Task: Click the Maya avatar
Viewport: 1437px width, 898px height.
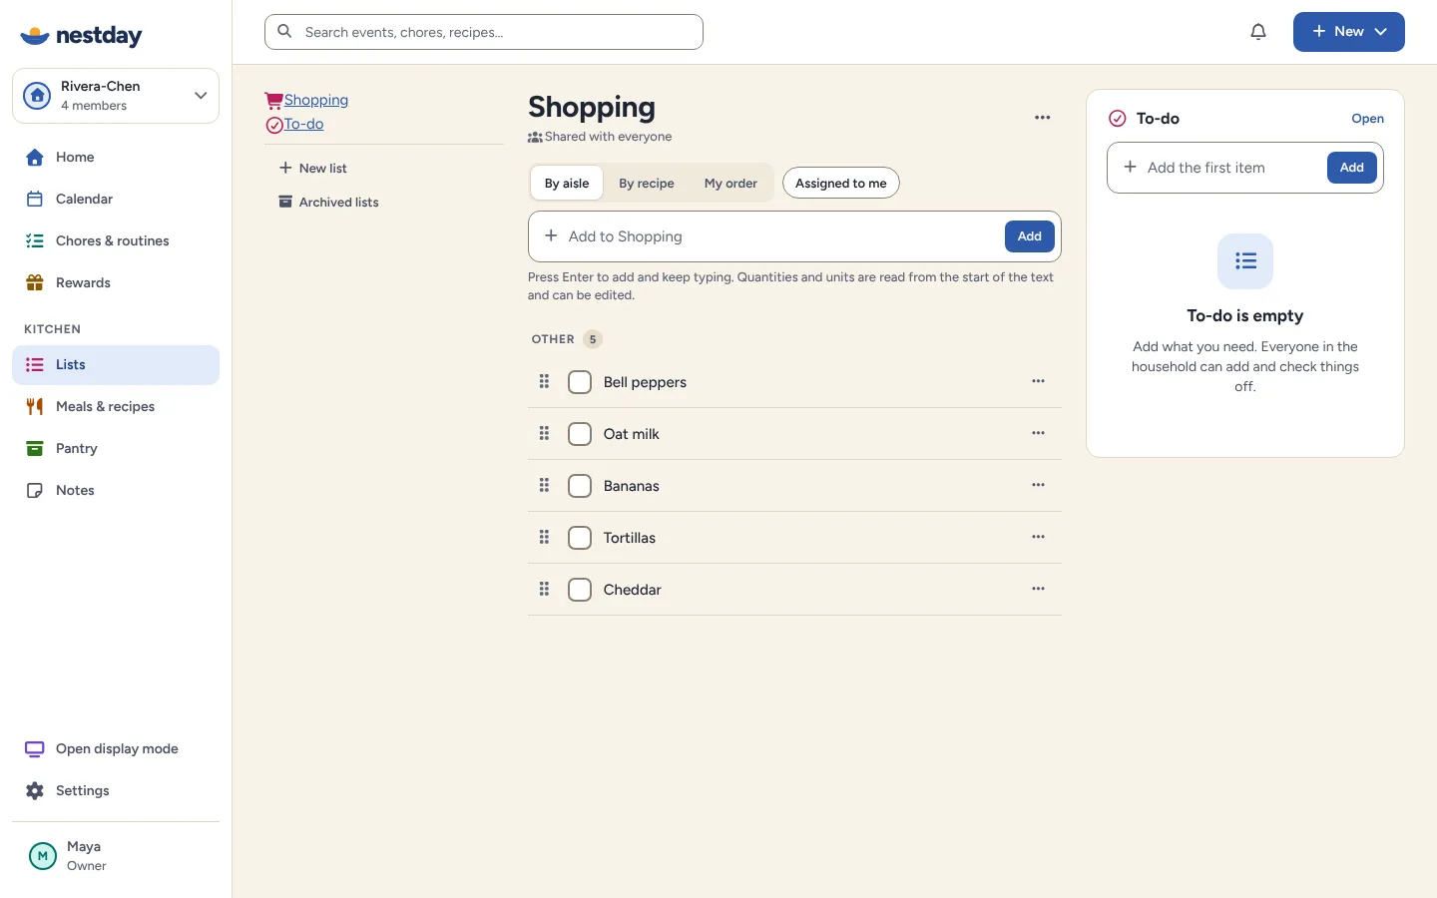Action: 43,856
